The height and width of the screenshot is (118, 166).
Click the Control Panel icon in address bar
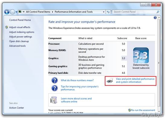pyautogui.click(x=20, y=11)
